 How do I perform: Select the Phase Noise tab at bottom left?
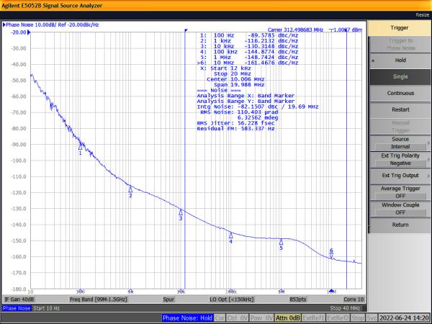[17, 308]
